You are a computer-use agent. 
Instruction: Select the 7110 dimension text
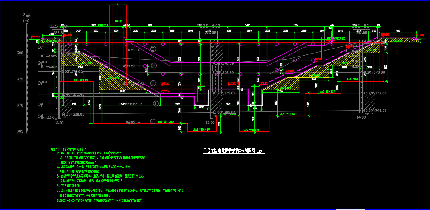(398, 30)
